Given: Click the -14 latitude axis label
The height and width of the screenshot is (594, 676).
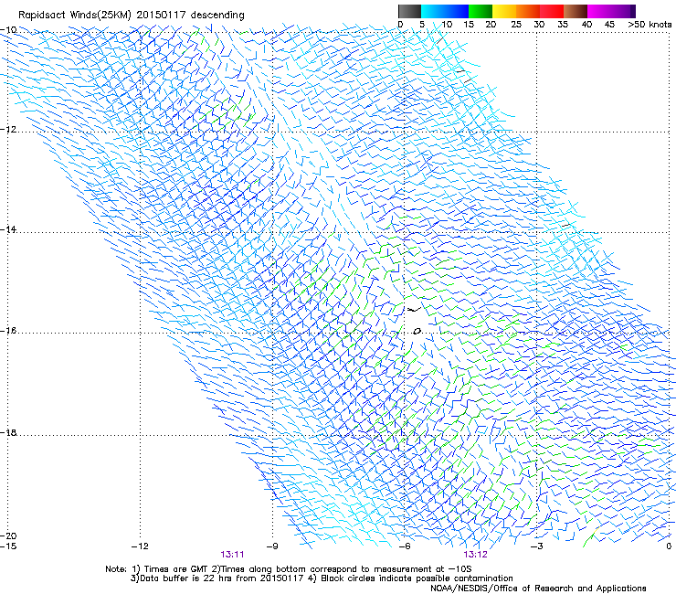Looking at the screenshot, I should pyautogui.click(x=8, y=229).
